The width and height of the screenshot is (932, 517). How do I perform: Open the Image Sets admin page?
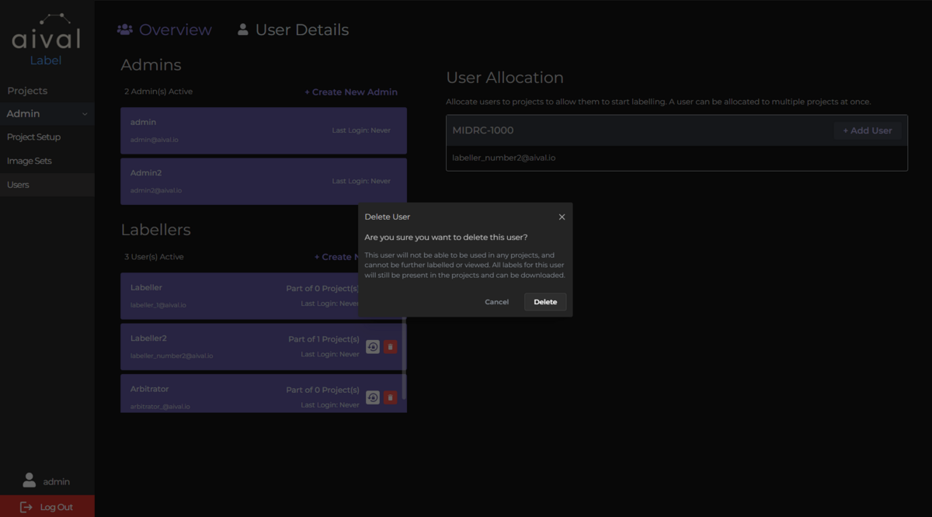click(x=29, y=161)
